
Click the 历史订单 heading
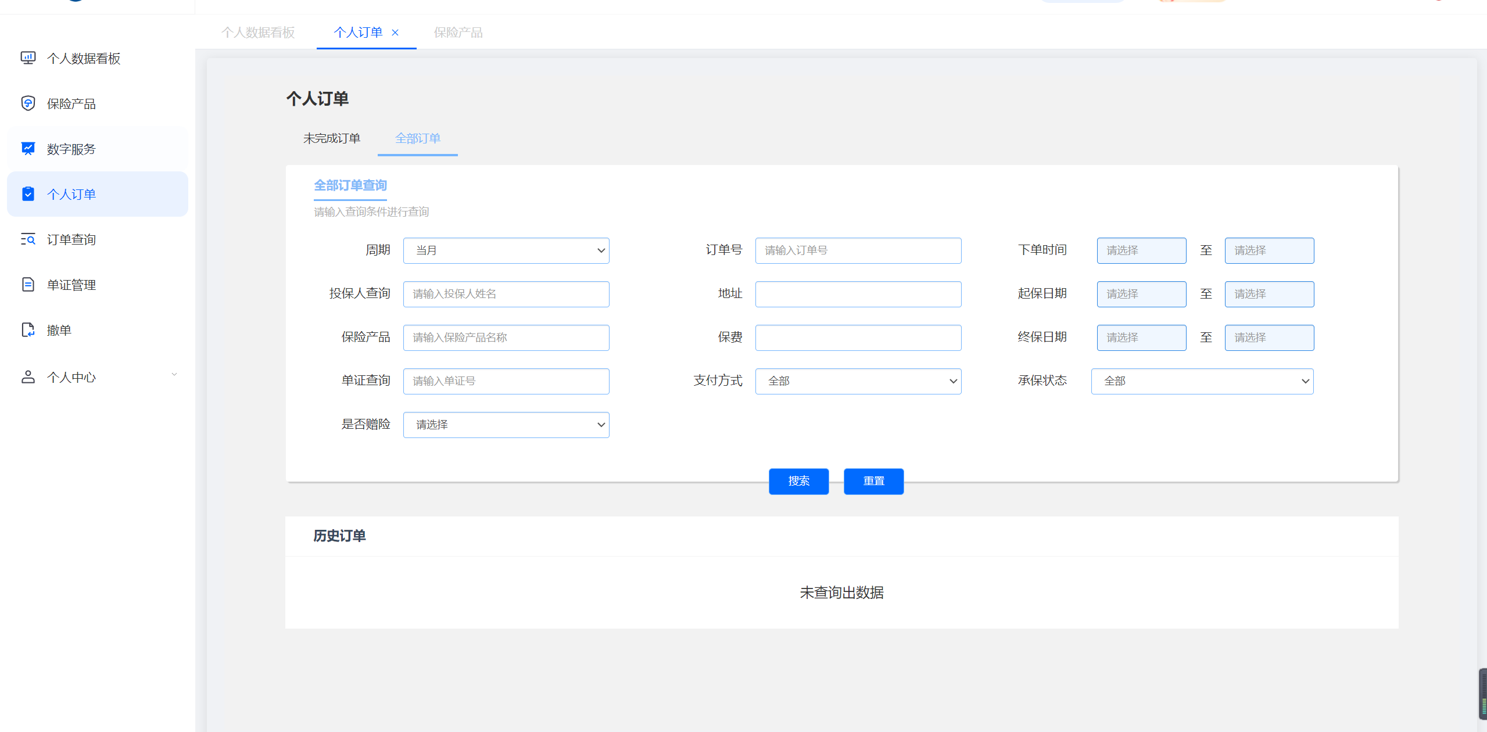(339, 536)
